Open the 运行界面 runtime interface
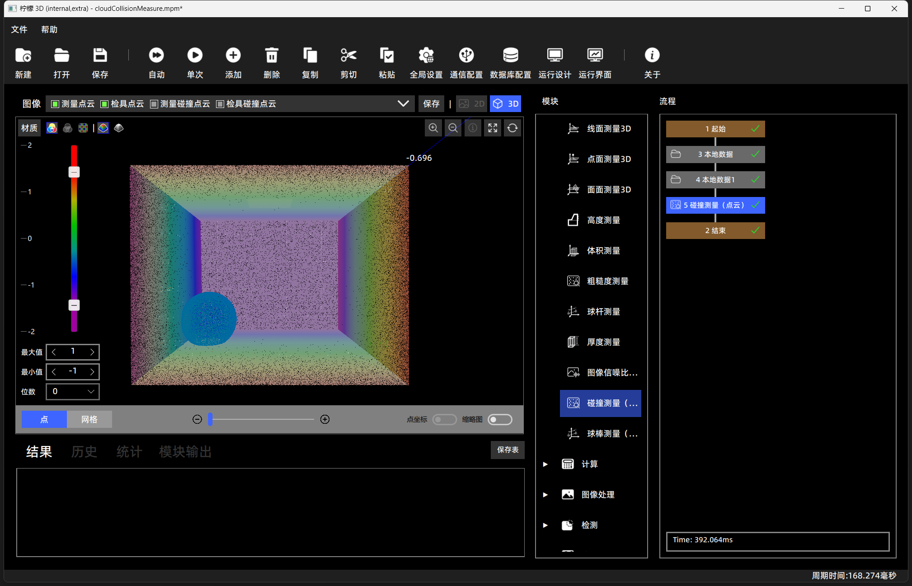 coord(595,55)
